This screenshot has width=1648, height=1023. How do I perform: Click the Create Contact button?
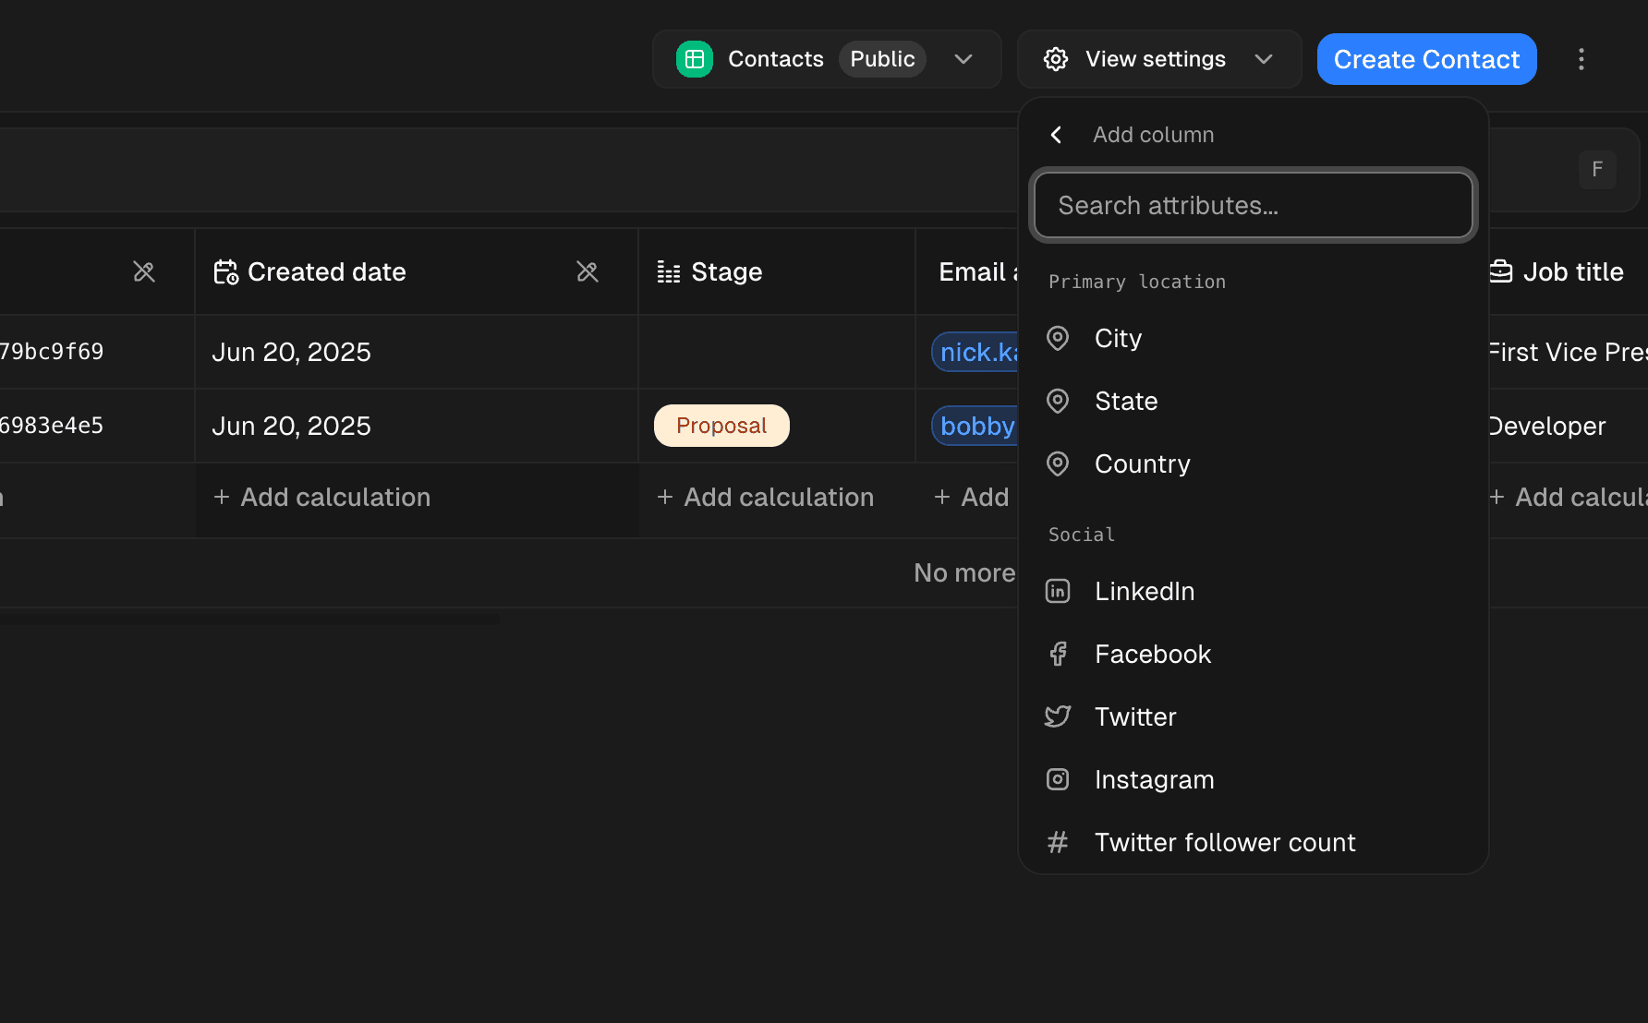(1425, 58)
